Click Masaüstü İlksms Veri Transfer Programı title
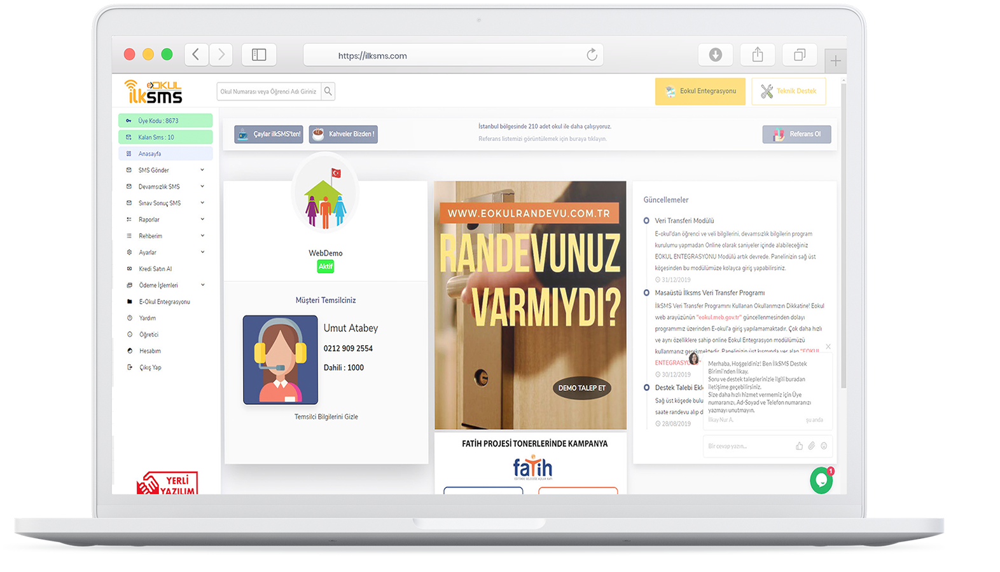Screen dimensions: 1000x572 [x=710, y=293]
